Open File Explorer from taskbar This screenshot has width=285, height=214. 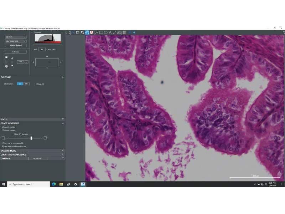[61, 184]
